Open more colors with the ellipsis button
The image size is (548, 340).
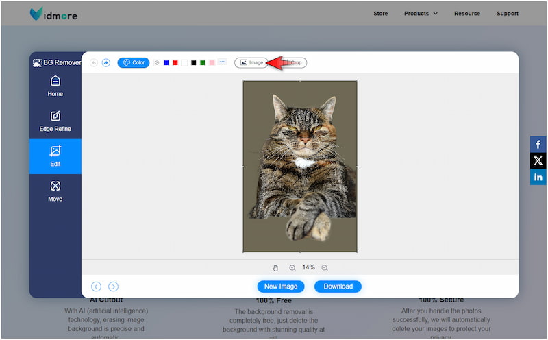pyautogui.click(x=222, y=62)
